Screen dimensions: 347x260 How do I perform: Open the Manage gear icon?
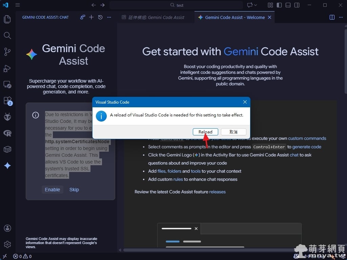[7, 244]
